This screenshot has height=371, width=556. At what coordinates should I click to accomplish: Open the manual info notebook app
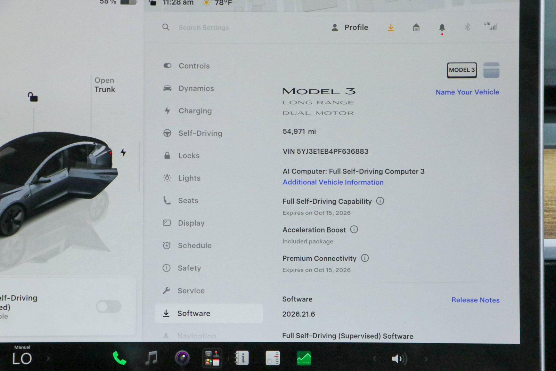[x=242, y=358]
